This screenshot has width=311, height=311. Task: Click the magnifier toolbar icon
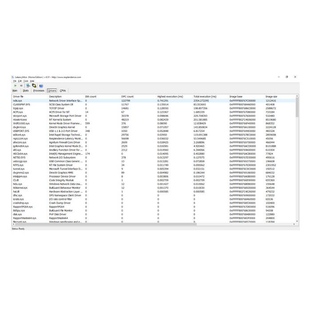[28, 86]
